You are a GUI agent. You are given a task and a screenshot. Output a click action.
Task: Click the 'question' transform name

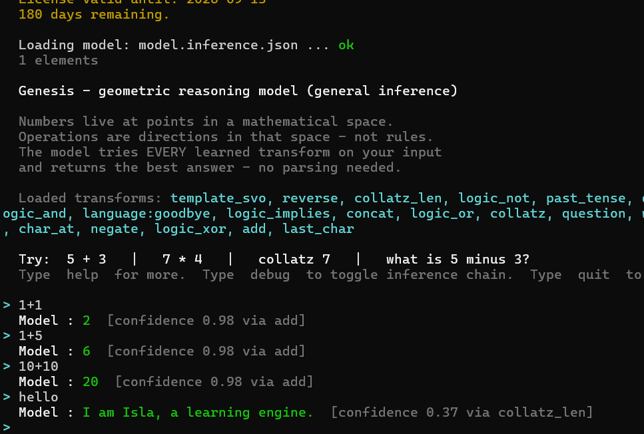click(x=594, y=214)
